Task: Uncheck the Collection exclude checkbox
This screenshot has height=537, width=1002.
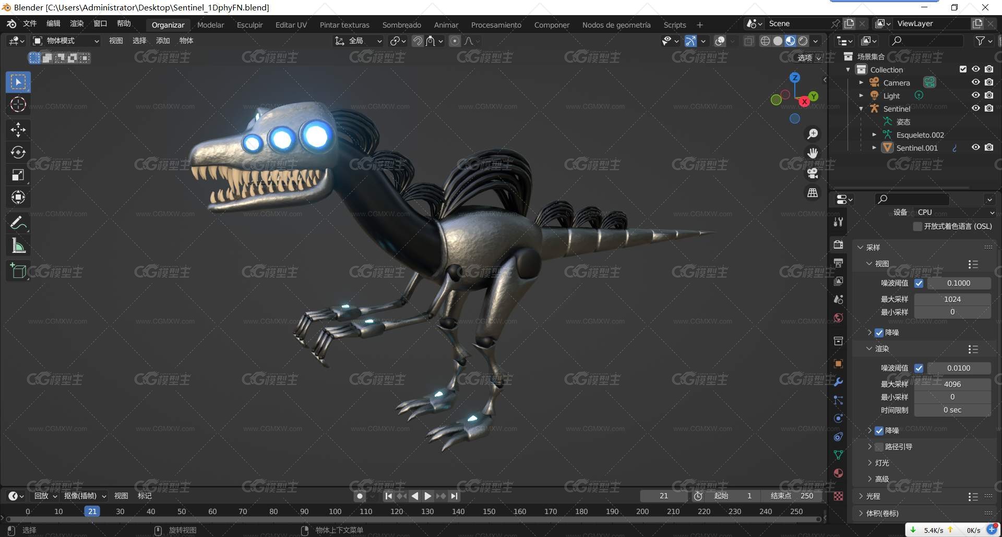Action: click(963, 69)
